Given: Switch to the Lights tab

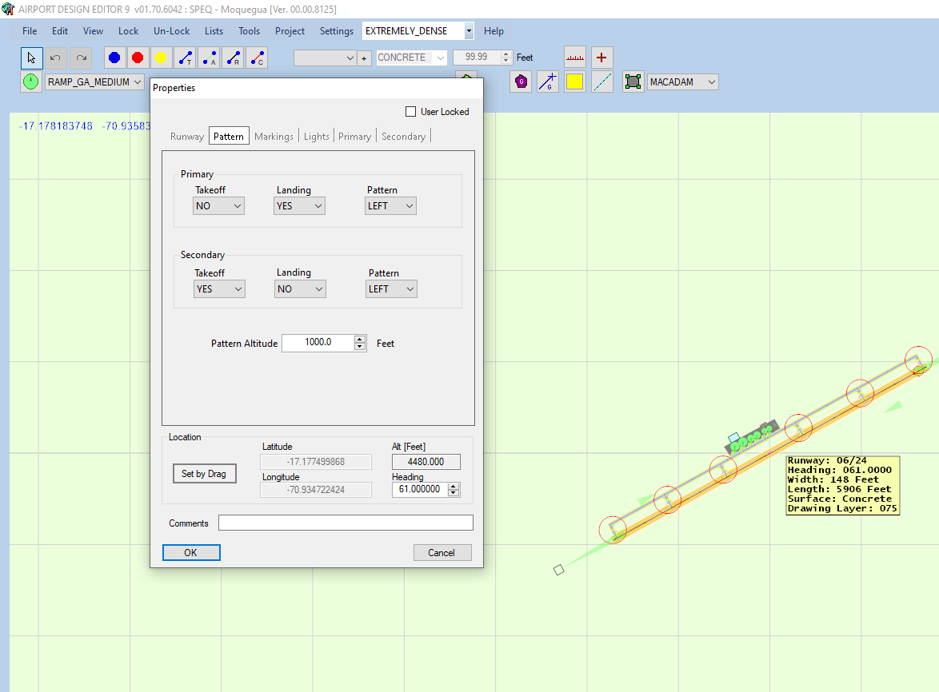Looking at the screenshot, I should coord(316,137).
